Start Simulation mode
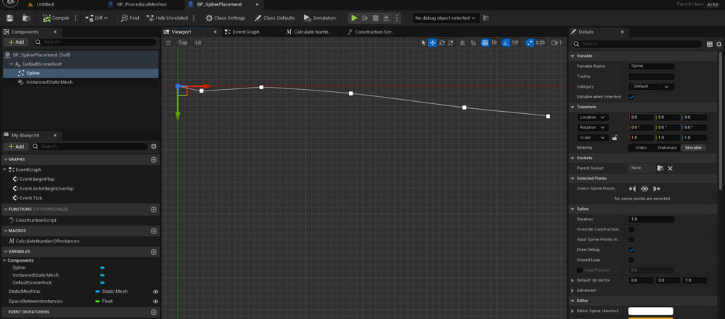 (319, 18)
